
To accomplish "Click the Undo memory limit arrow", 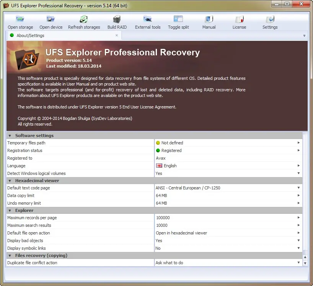I will pyautogui.click(x=298, y=203).
